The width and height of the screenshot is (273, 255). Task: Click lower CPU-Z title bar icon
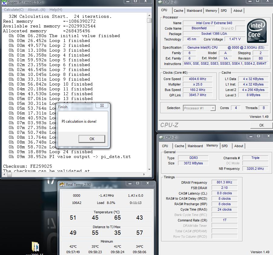click(x=161, y=137)
